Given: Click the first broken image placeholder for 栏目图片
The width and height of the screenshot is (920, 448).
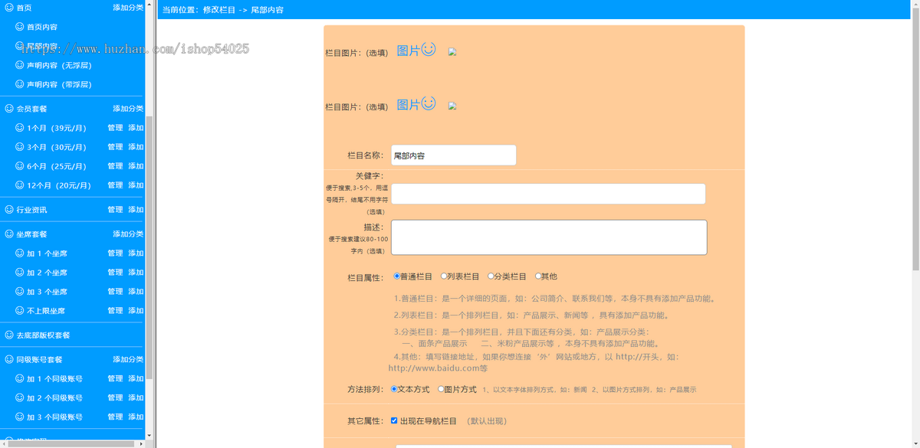Looking at the screenshot, I should tap(452, 52).
